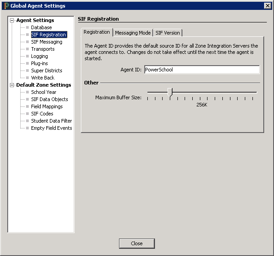Select School Year under Default Zone Settings
Screen dimensions: 274x256
click(44, 92)
